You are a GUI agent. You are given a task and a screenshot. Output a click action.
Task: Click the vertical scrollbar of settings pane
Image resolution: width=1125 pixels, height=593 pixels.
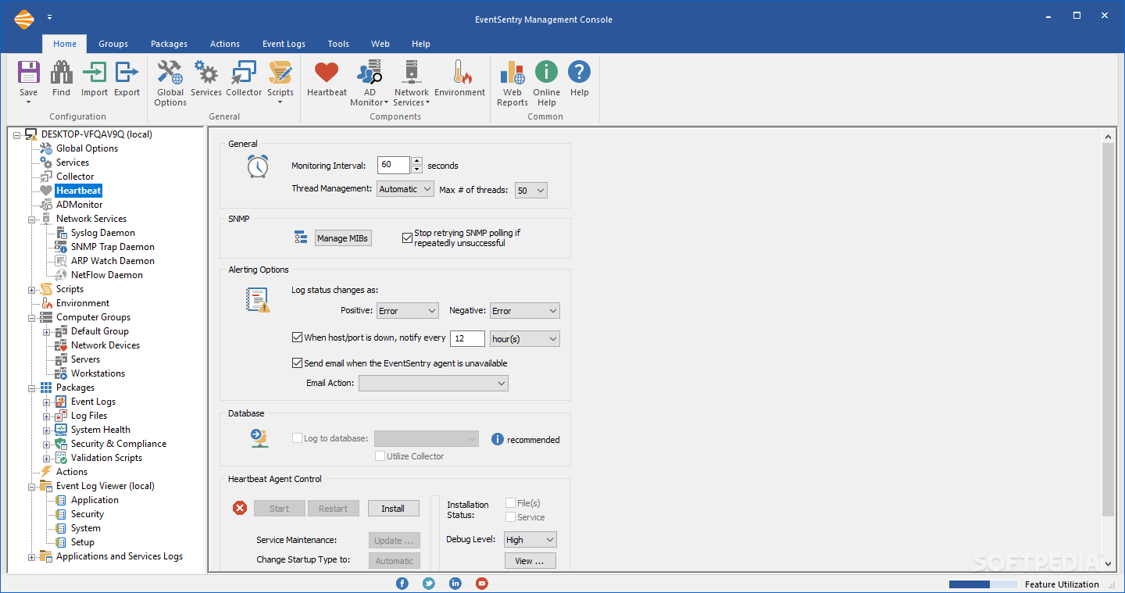click(1108, 328)
